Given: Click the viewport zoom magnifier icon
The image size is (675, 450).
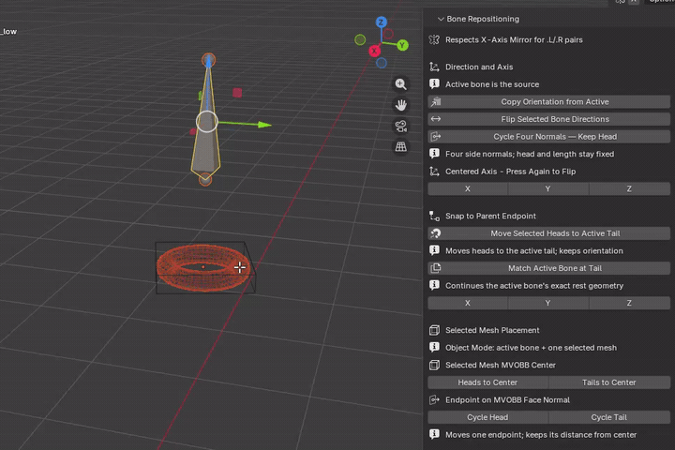Looking at the screenshot, I should [401, 84].
